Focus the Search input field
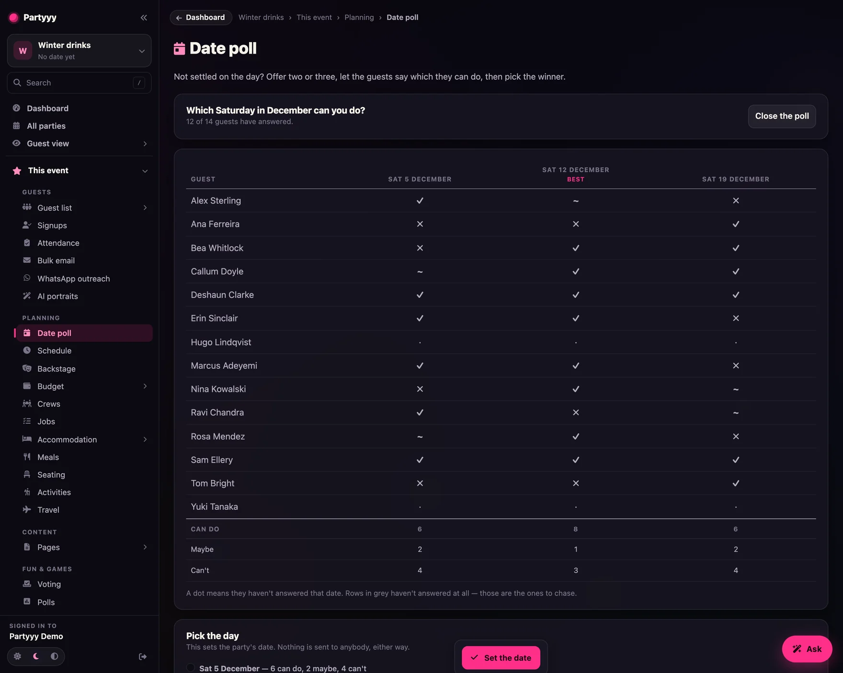The image size is (843, 673). point(79,83)
